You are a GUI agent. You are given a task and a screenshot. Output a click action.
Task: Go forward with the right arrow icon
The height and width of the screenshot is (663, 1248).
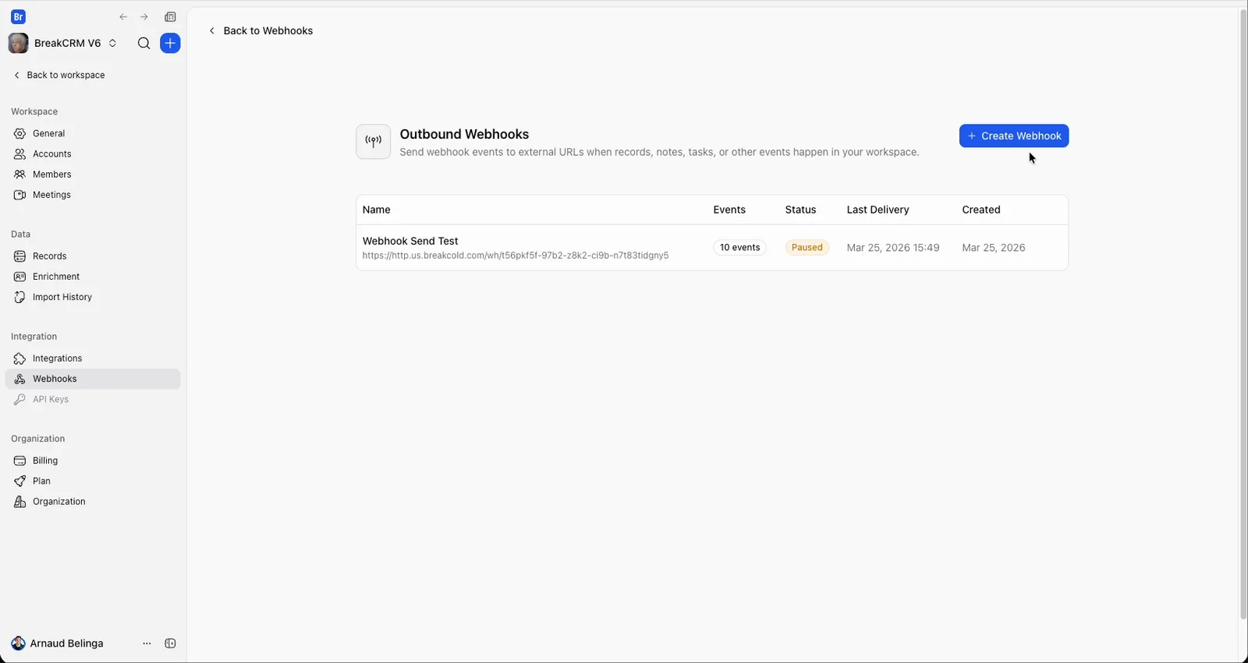coord(144,17)
